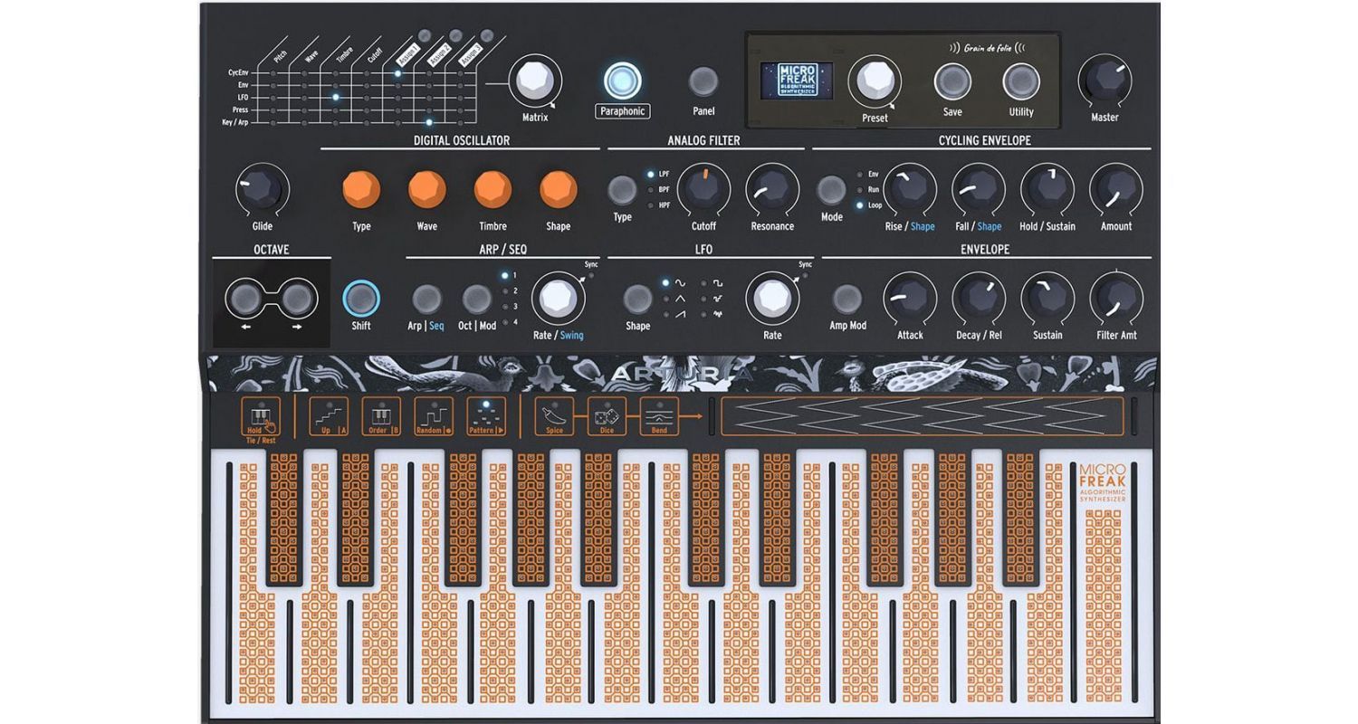The height and width of the screenshot is (724, 1358).
Task: Click the orange oscillator Type knob
Action: click(361, 189)
